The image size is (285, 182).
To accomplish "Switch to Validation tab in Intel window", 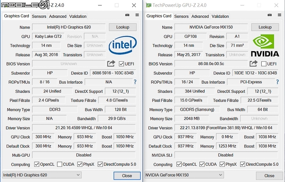I will (x=78, y=16).
